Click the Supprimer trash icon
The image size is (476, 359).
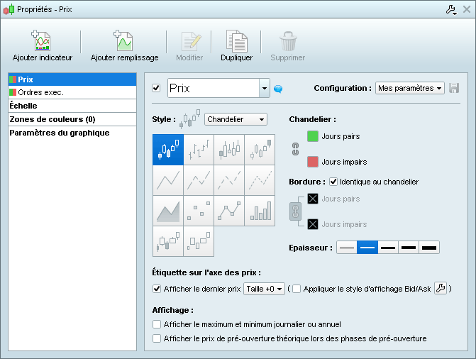point(288,41)
